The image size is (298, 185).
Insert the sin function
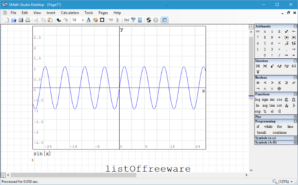(x=272, y=100)
